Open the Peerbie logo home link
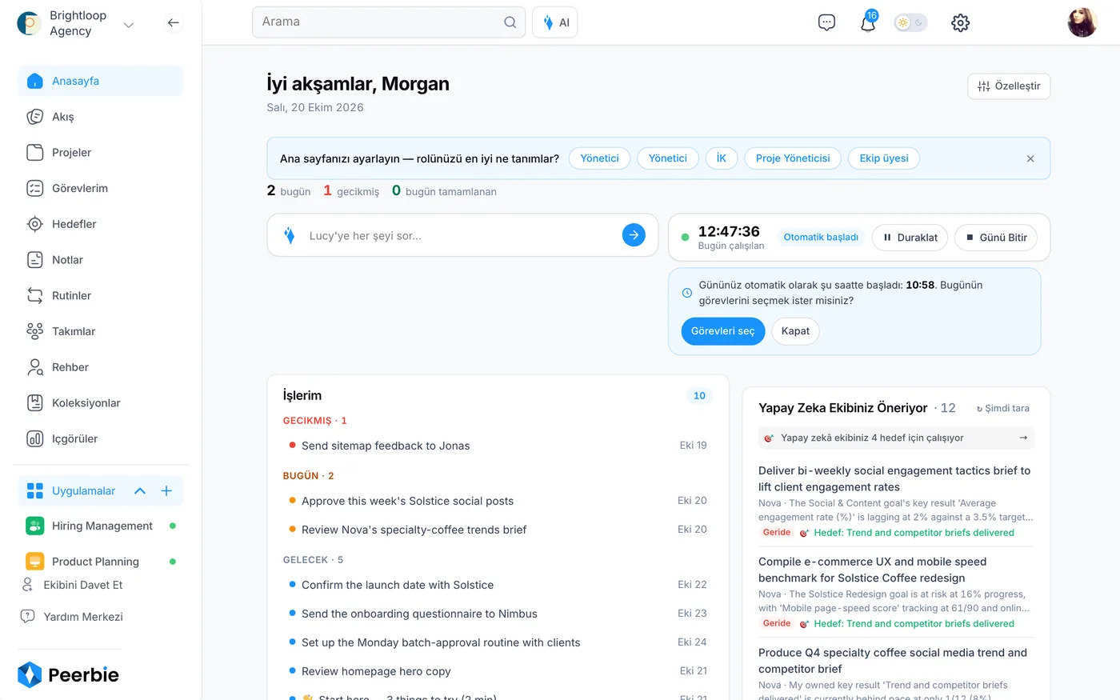This screenshot has width=1120, height=700. point(68,675)
